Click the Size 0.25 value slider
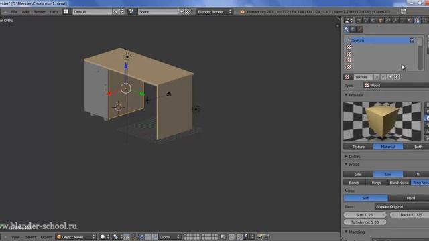Viewport: 429px width, 241px height. 365,215
